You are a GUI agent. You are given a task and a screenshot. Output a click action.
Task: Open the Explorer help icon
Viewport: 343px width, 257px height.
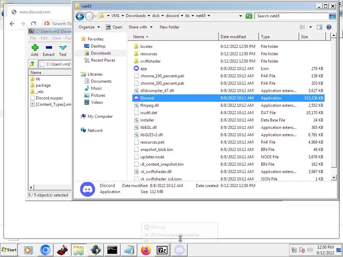pos(329,27)
